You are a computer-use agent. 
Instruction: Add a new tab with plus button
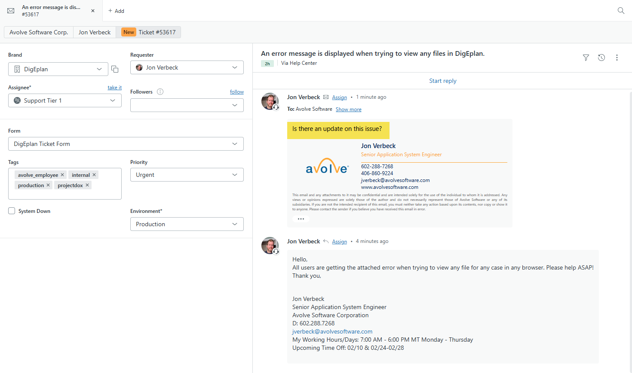click(116, 11)
